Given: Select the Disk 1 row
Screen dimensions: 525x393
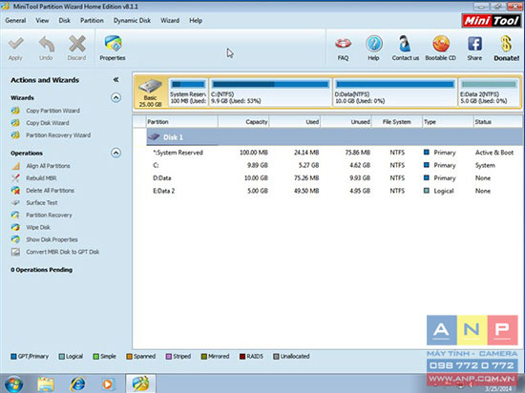Looking at the screenshot, I should (x=334, y=137).
